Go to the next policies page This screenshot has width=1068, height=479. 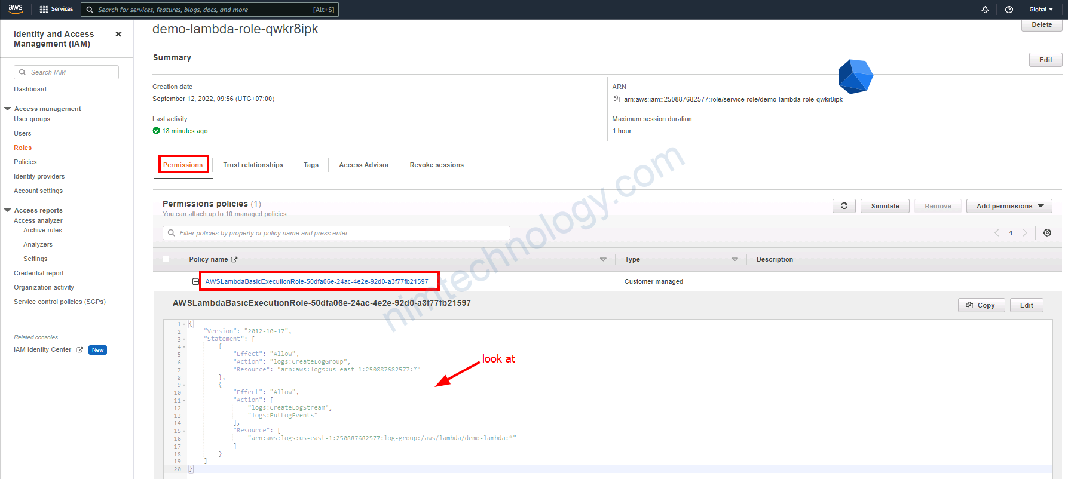point(1025,233)
